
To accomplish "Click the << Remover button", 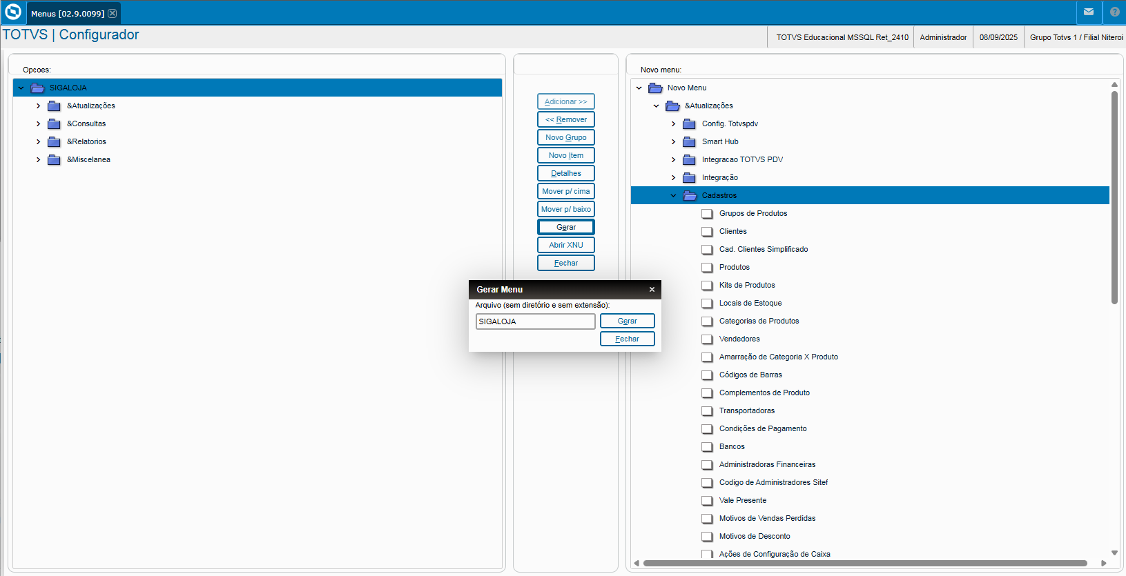I will pyautogui.click(x=566, y=119).
